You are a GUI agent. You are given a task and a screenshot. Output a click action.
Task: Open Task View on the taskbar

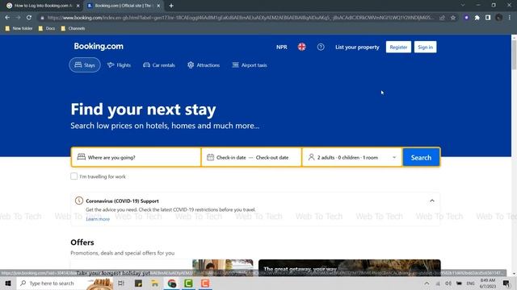pos(121,283)
